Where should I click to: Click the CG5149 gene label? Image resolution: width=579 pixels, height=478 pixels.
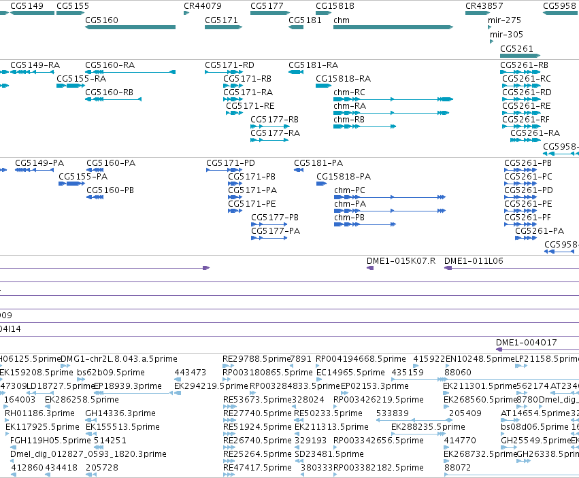[x=27, y=6]
